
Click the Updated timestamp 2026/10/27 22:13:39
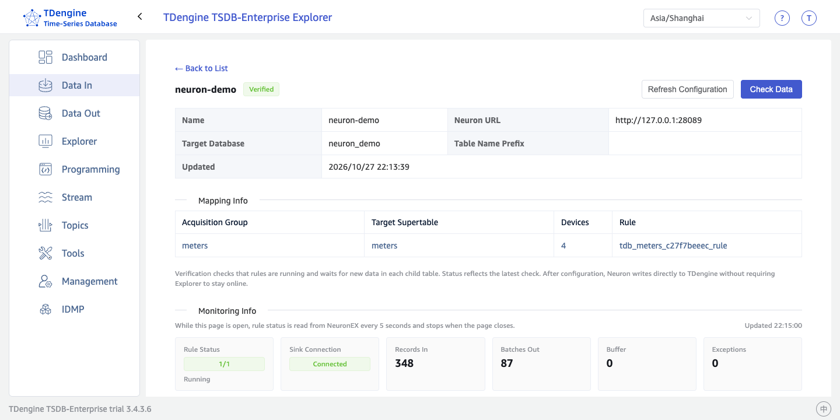(369, 167)
